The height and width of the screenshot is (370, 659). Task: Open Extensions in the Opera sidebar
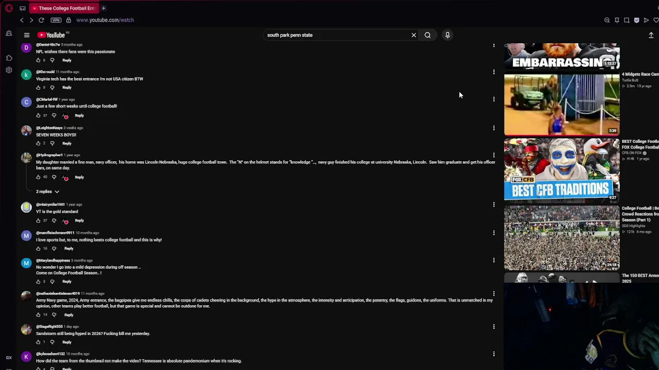point(9,58)
